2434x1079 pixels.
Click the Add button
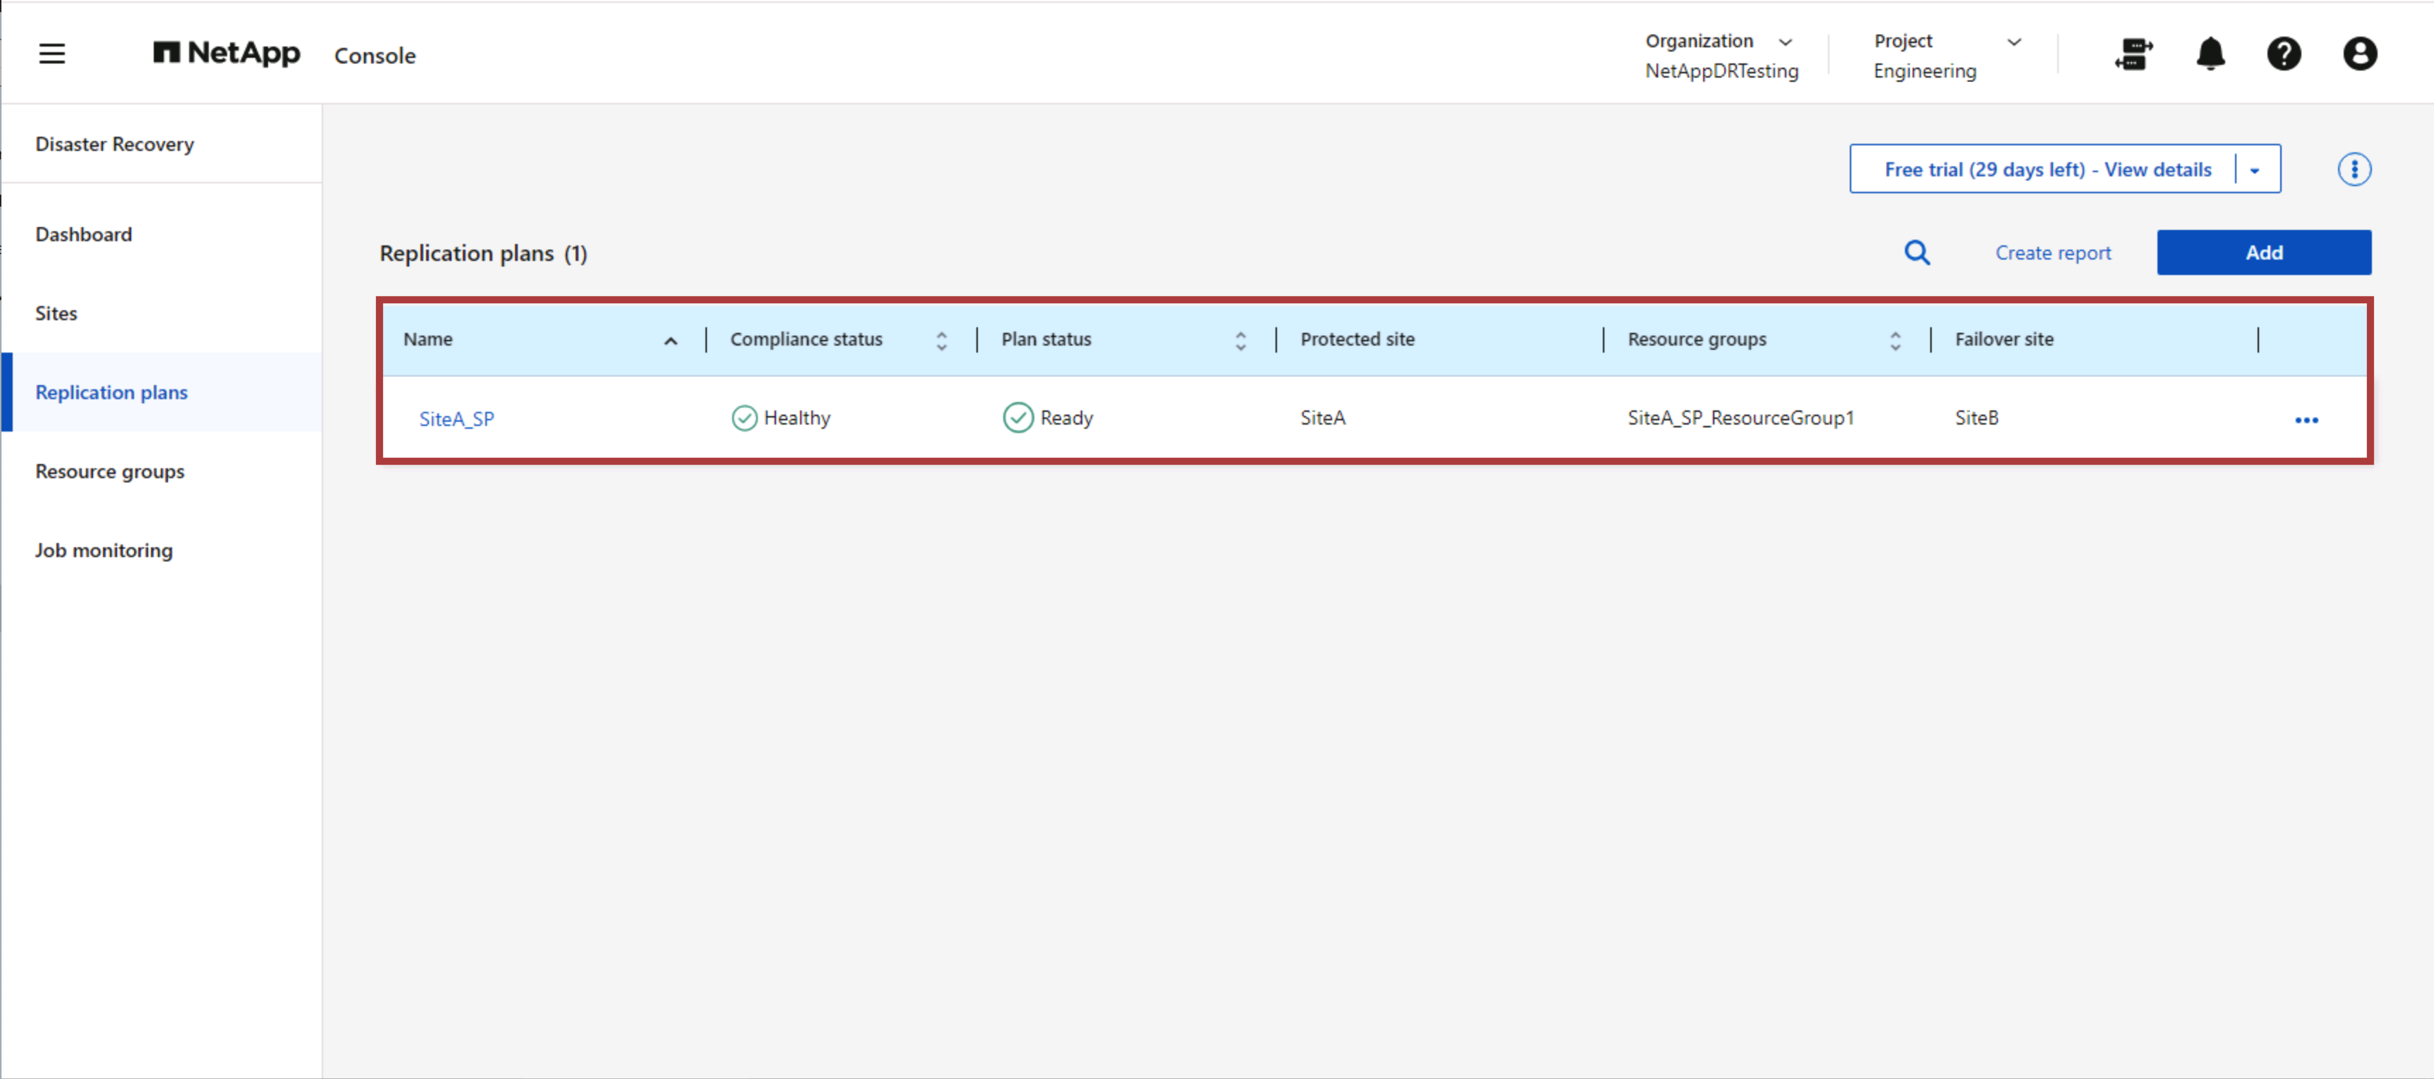(x=2264, y=252)
